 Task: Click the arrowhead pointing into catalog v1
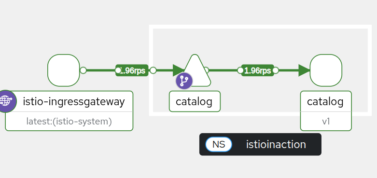(x=305, y=70)
